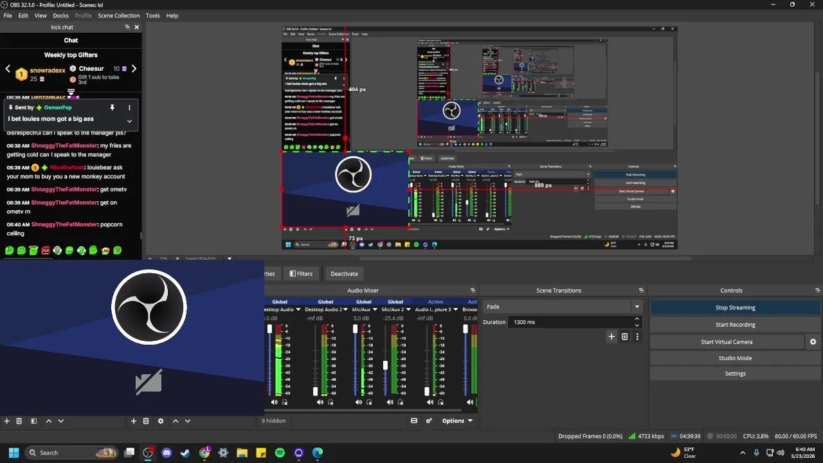
Task: Mute the Mic/Aux channel
Action: (359, 403)
